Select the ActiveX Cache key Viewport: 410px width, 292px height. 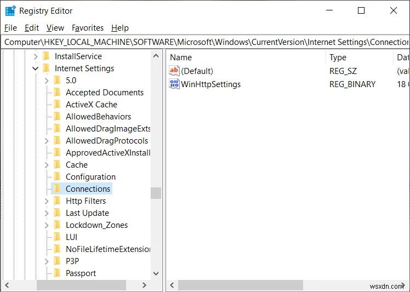point(91,105)
